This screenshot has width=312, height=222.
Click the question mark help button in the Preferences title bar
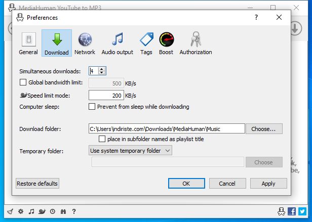click(x=256, y=18)
